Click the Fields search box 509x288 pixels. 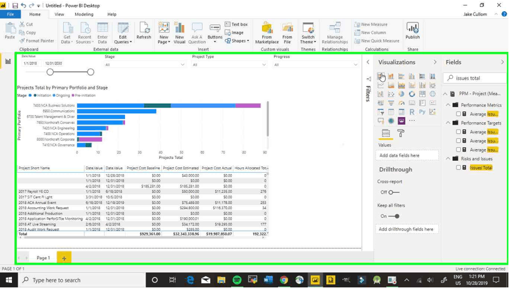tap(475, 78)
